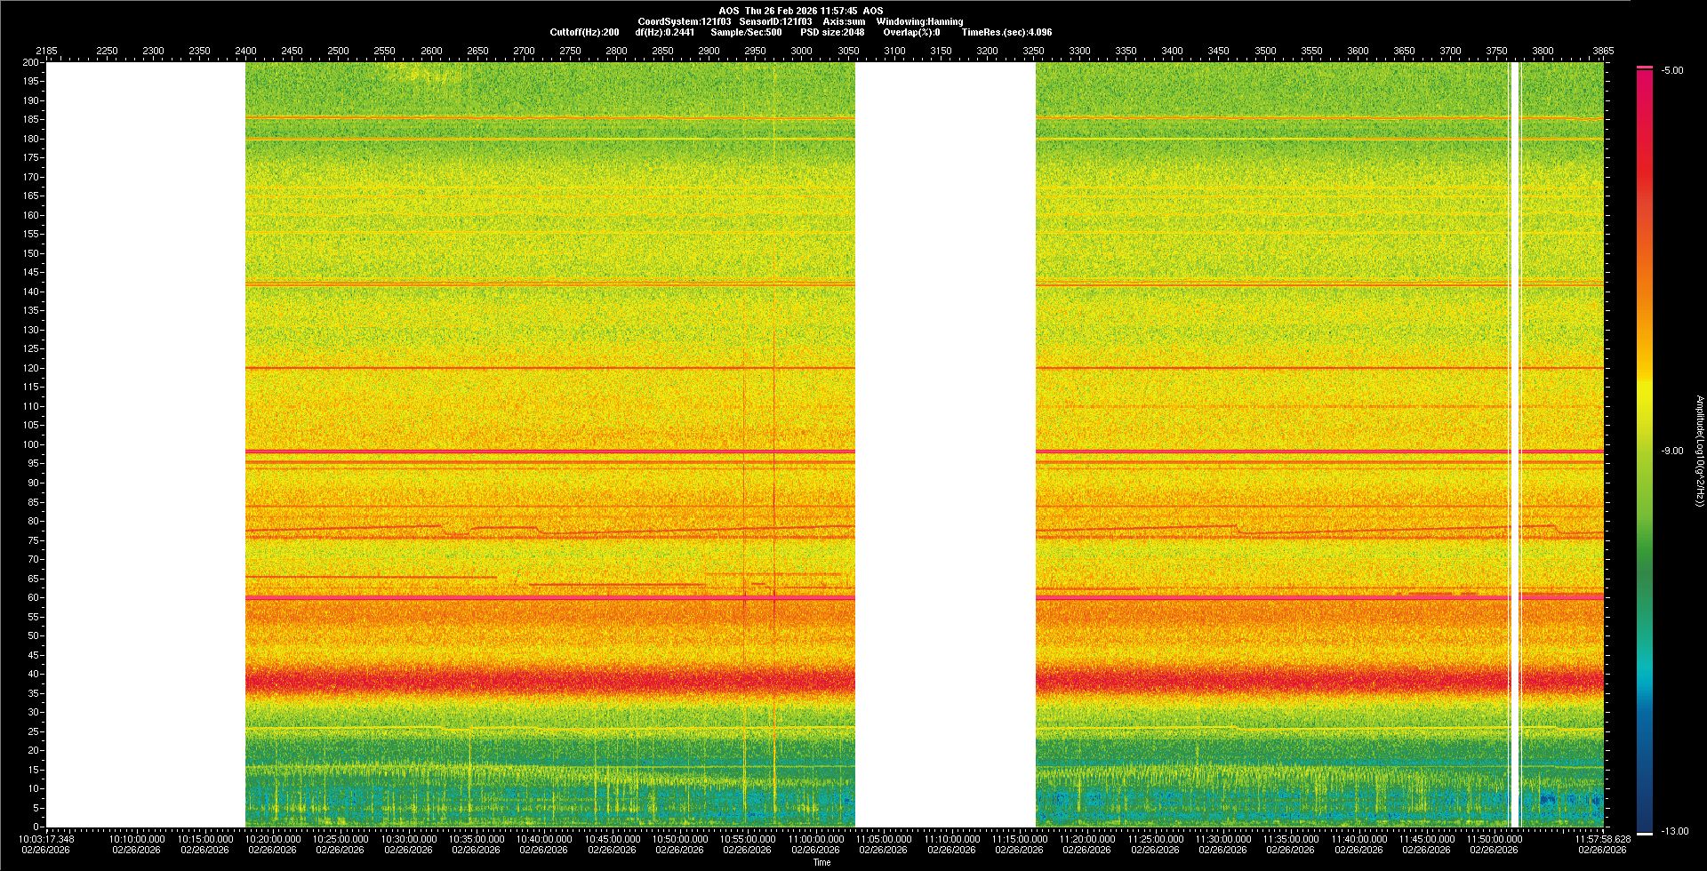Click the -5.00 marker atop color bar

tap(1672, 71)
